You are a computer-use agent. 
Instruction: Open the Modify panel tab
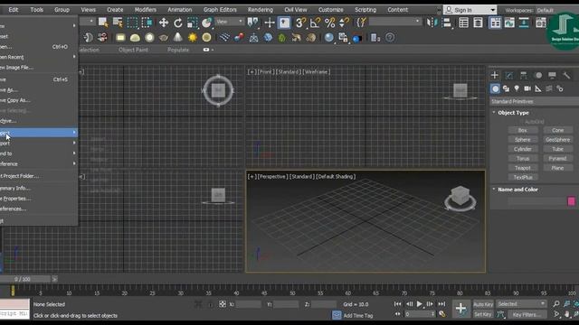[x=509, y=75]
